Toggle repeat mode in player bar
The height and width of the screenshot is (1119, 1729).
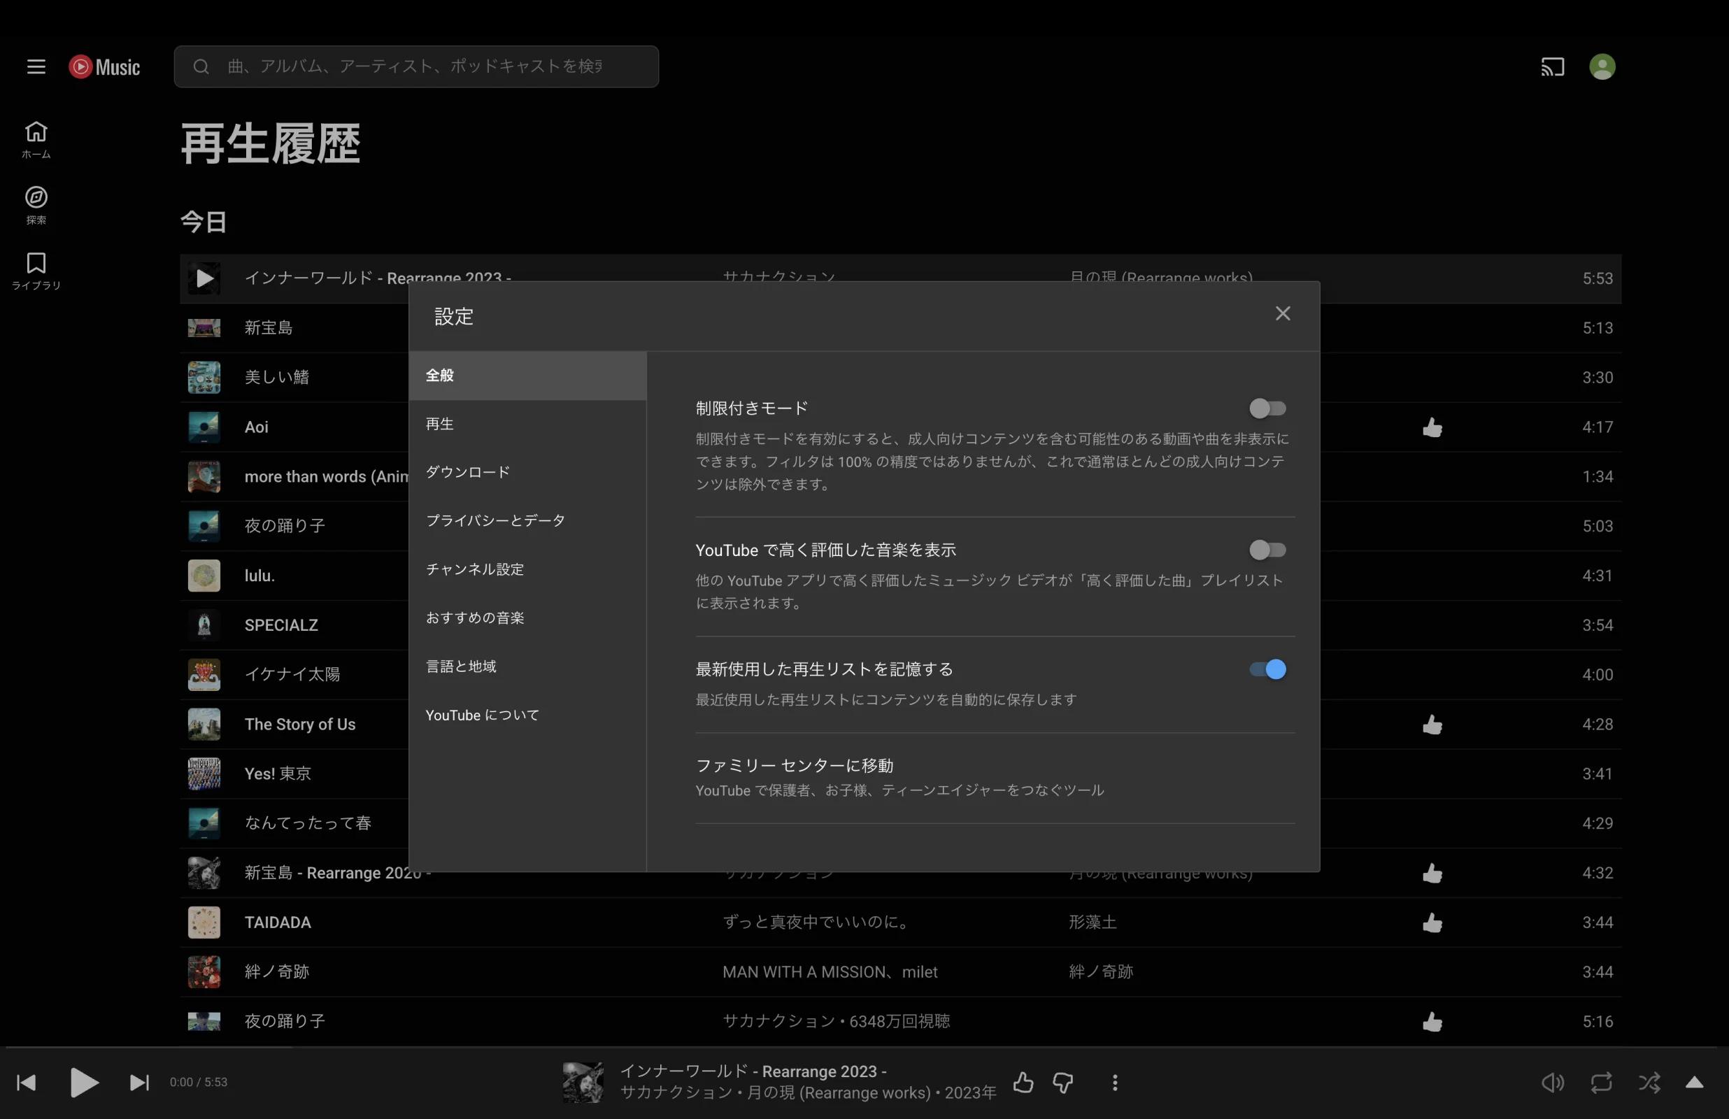point(1600,1083)
